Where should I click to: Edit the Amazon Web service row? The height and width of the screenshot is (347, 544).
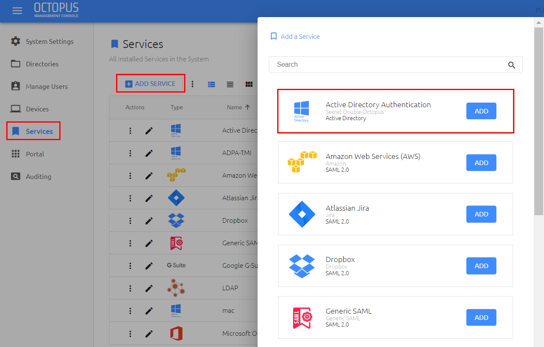149,176
